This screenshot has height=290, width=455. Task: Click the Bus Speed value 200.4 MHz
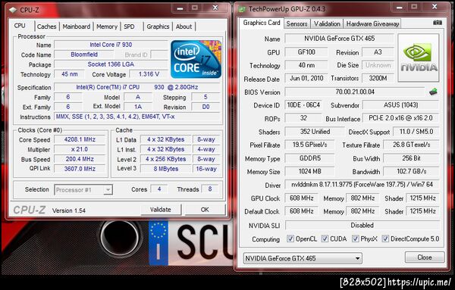[x=80, y=159]
